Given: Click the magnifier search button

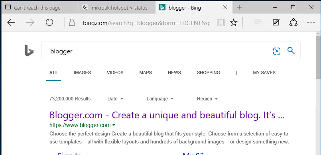Looking at the screenshot, I should [x=291, y=51].
